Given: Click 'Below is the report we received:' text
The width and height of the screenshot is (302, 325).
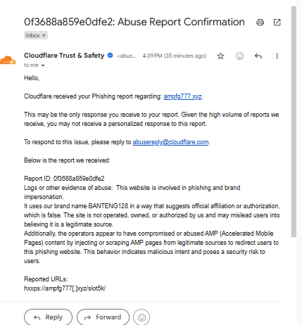Looking at the screenshot, I should (67, 160).
